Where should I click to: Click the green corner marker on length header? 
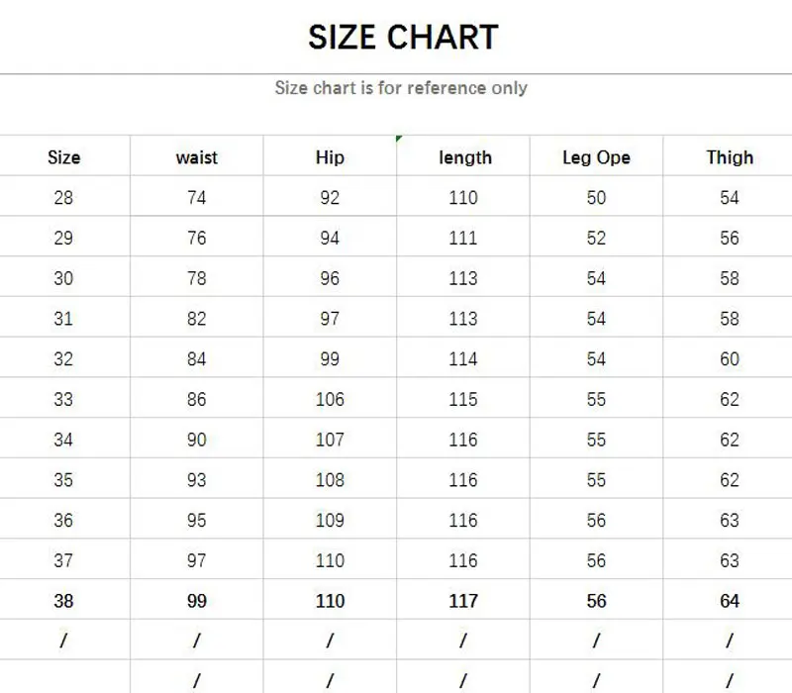tap(399, 139)
